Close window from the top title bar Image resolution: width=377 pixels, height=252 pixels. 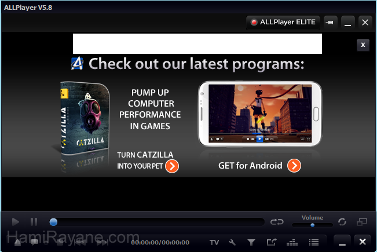click(365, 23)
